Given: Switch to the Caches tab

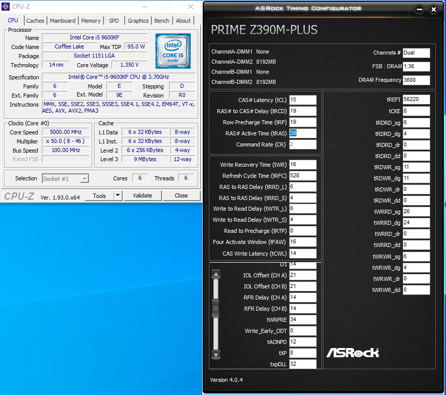Looking at the screenshot, I should click(x=35, y=21).
